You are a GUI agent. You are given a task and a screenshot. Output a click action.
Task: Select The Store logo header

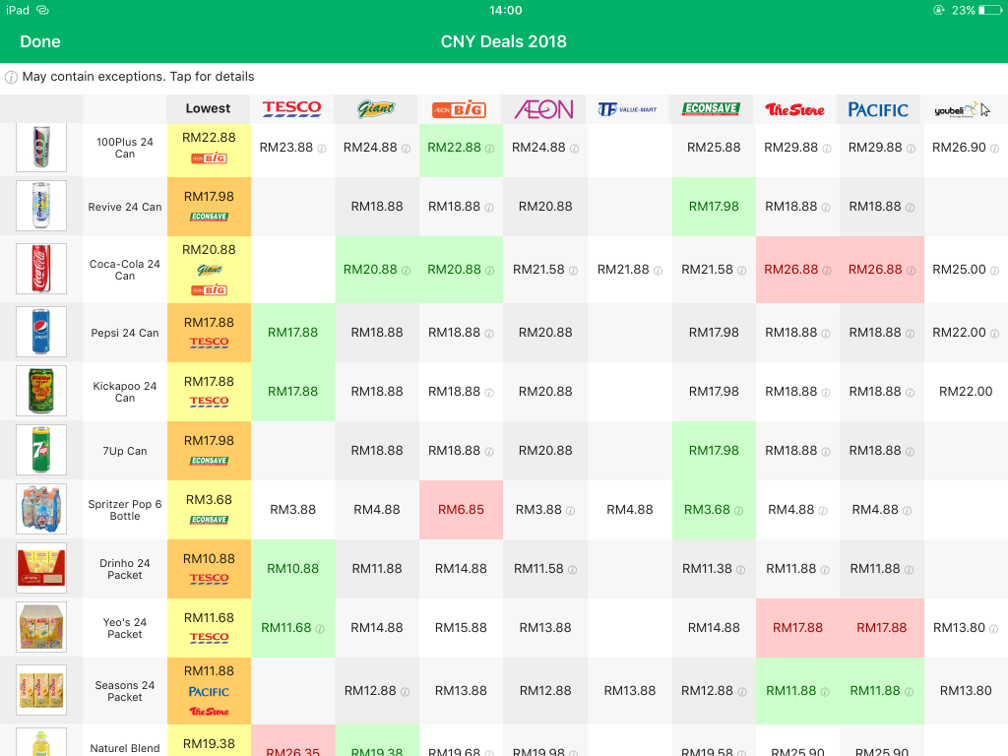[795, 109]
